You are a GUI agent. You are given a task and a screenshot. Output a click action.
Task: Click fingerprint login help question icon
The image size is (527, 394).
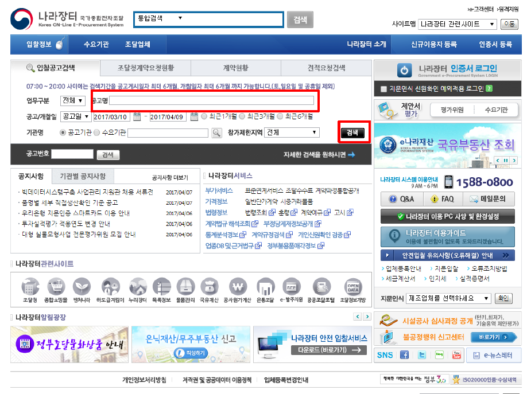489,89
